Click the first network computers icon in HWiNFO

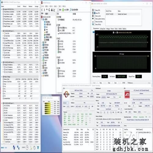14,147
